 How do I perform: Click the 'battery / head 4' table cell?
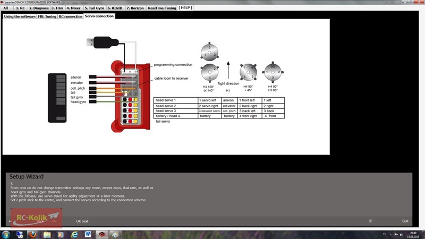point(176,116)
